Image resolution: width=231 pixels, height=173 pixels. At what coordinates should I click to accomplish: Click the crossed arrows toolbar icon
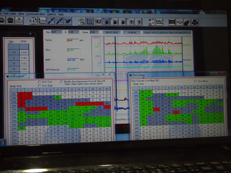click(59, 21)
